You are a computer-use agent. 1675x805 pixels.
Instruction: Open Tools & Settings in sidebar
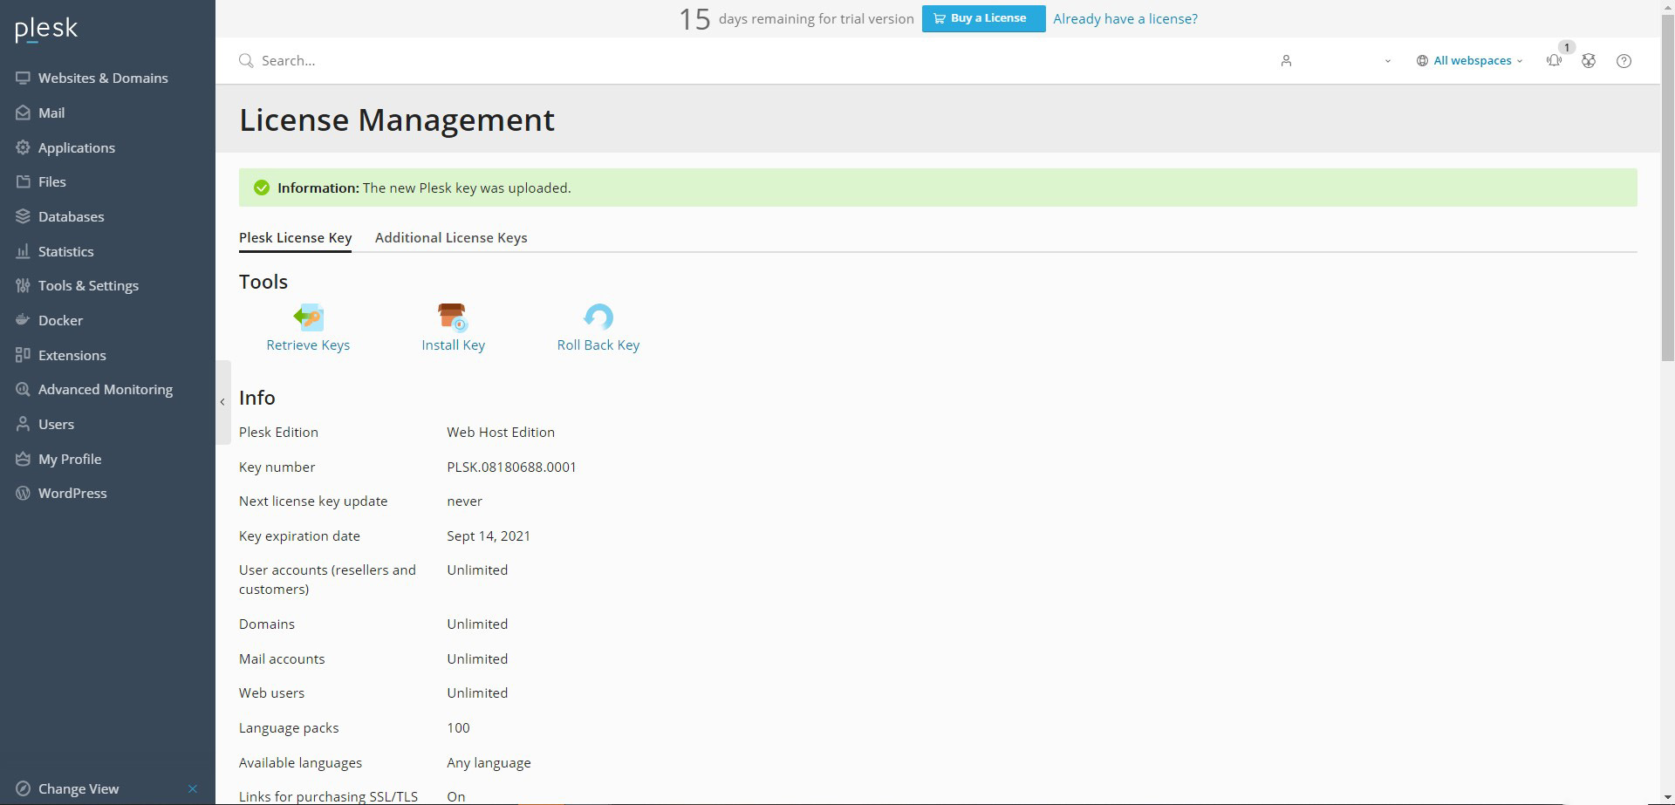[88, 285]
